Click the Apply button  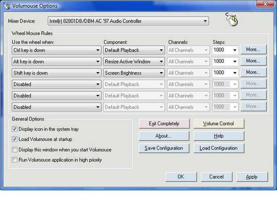coord(252,177)
